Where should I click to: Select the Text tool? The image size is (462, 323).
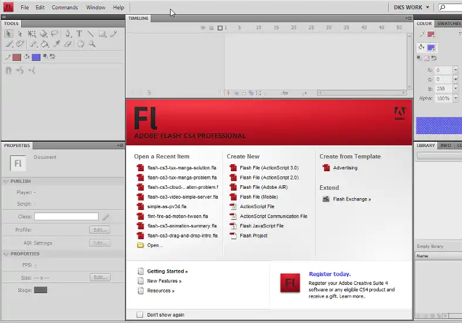click(x=79, y=34)
